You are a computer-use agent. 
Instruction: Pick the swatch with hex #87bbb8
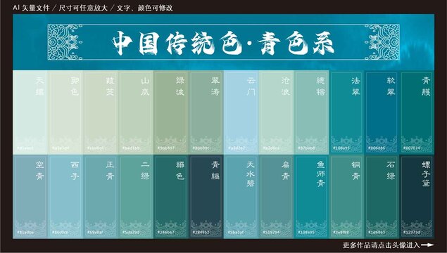click(x=311, y=112)
